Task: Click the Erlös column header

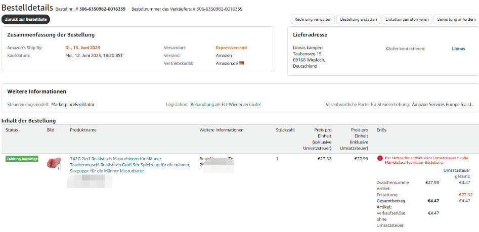Action: click(382, 130)
